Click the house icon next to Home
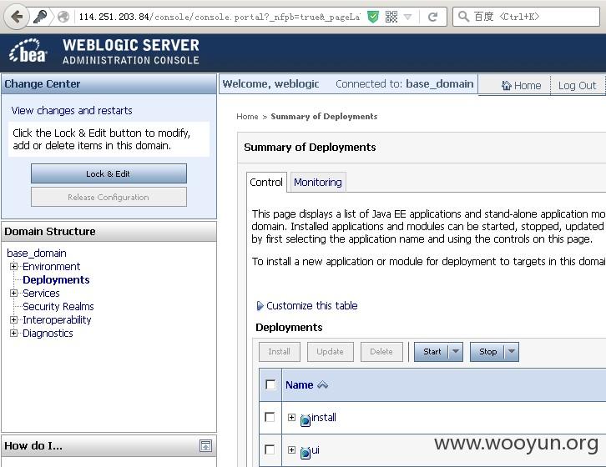This screenshot has width=606, height=467. [x=507, y=85]
